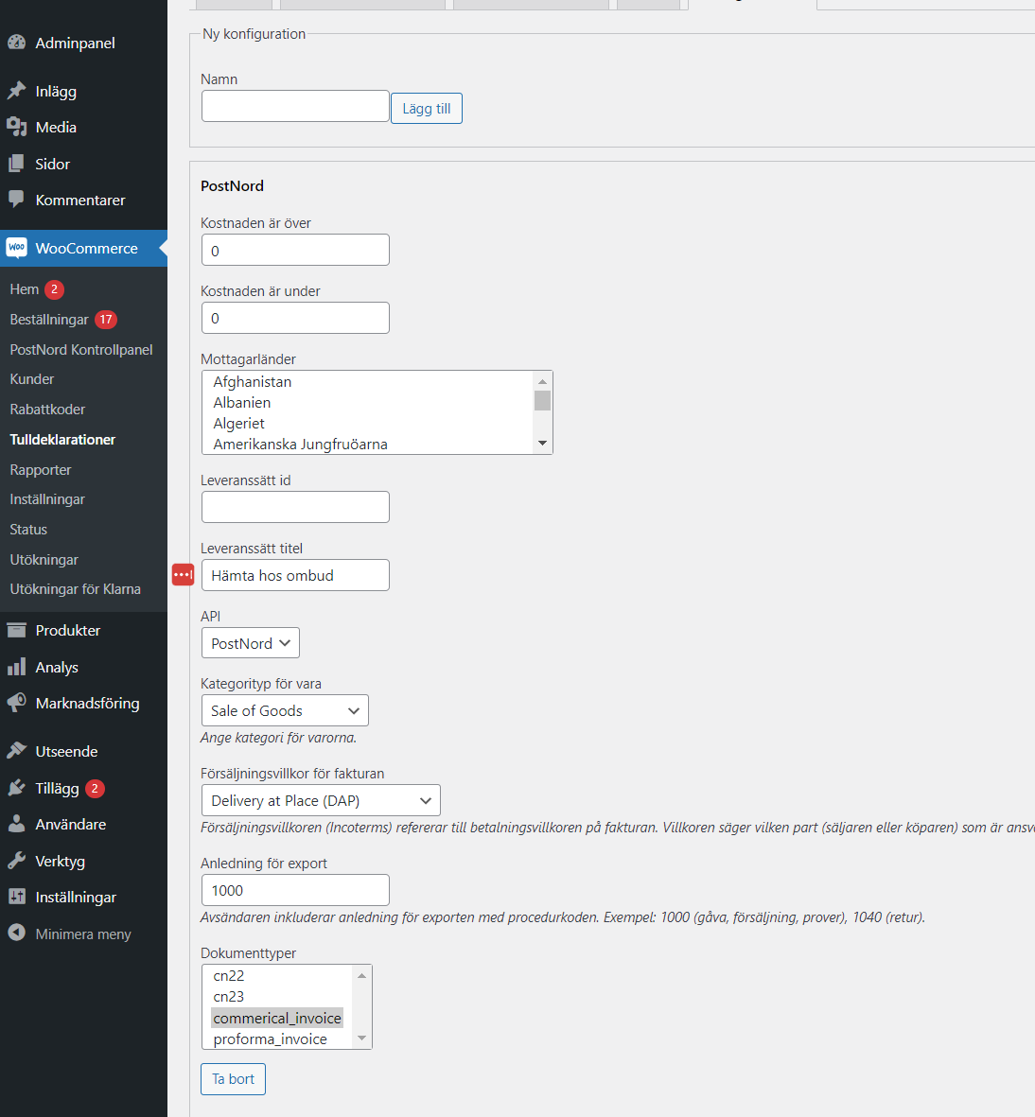Open Rabattkoder submenu item

(47, 410)
